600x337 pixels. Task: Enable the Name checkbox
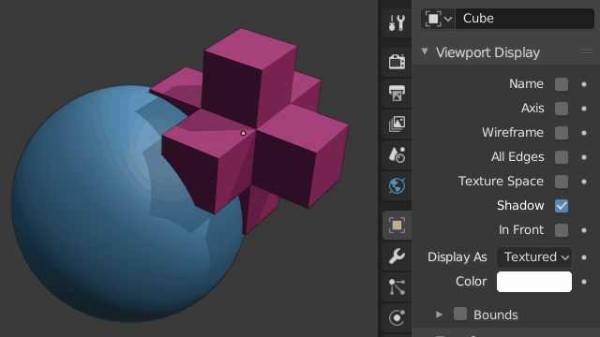pyautogui.click(x=562, y=84)
